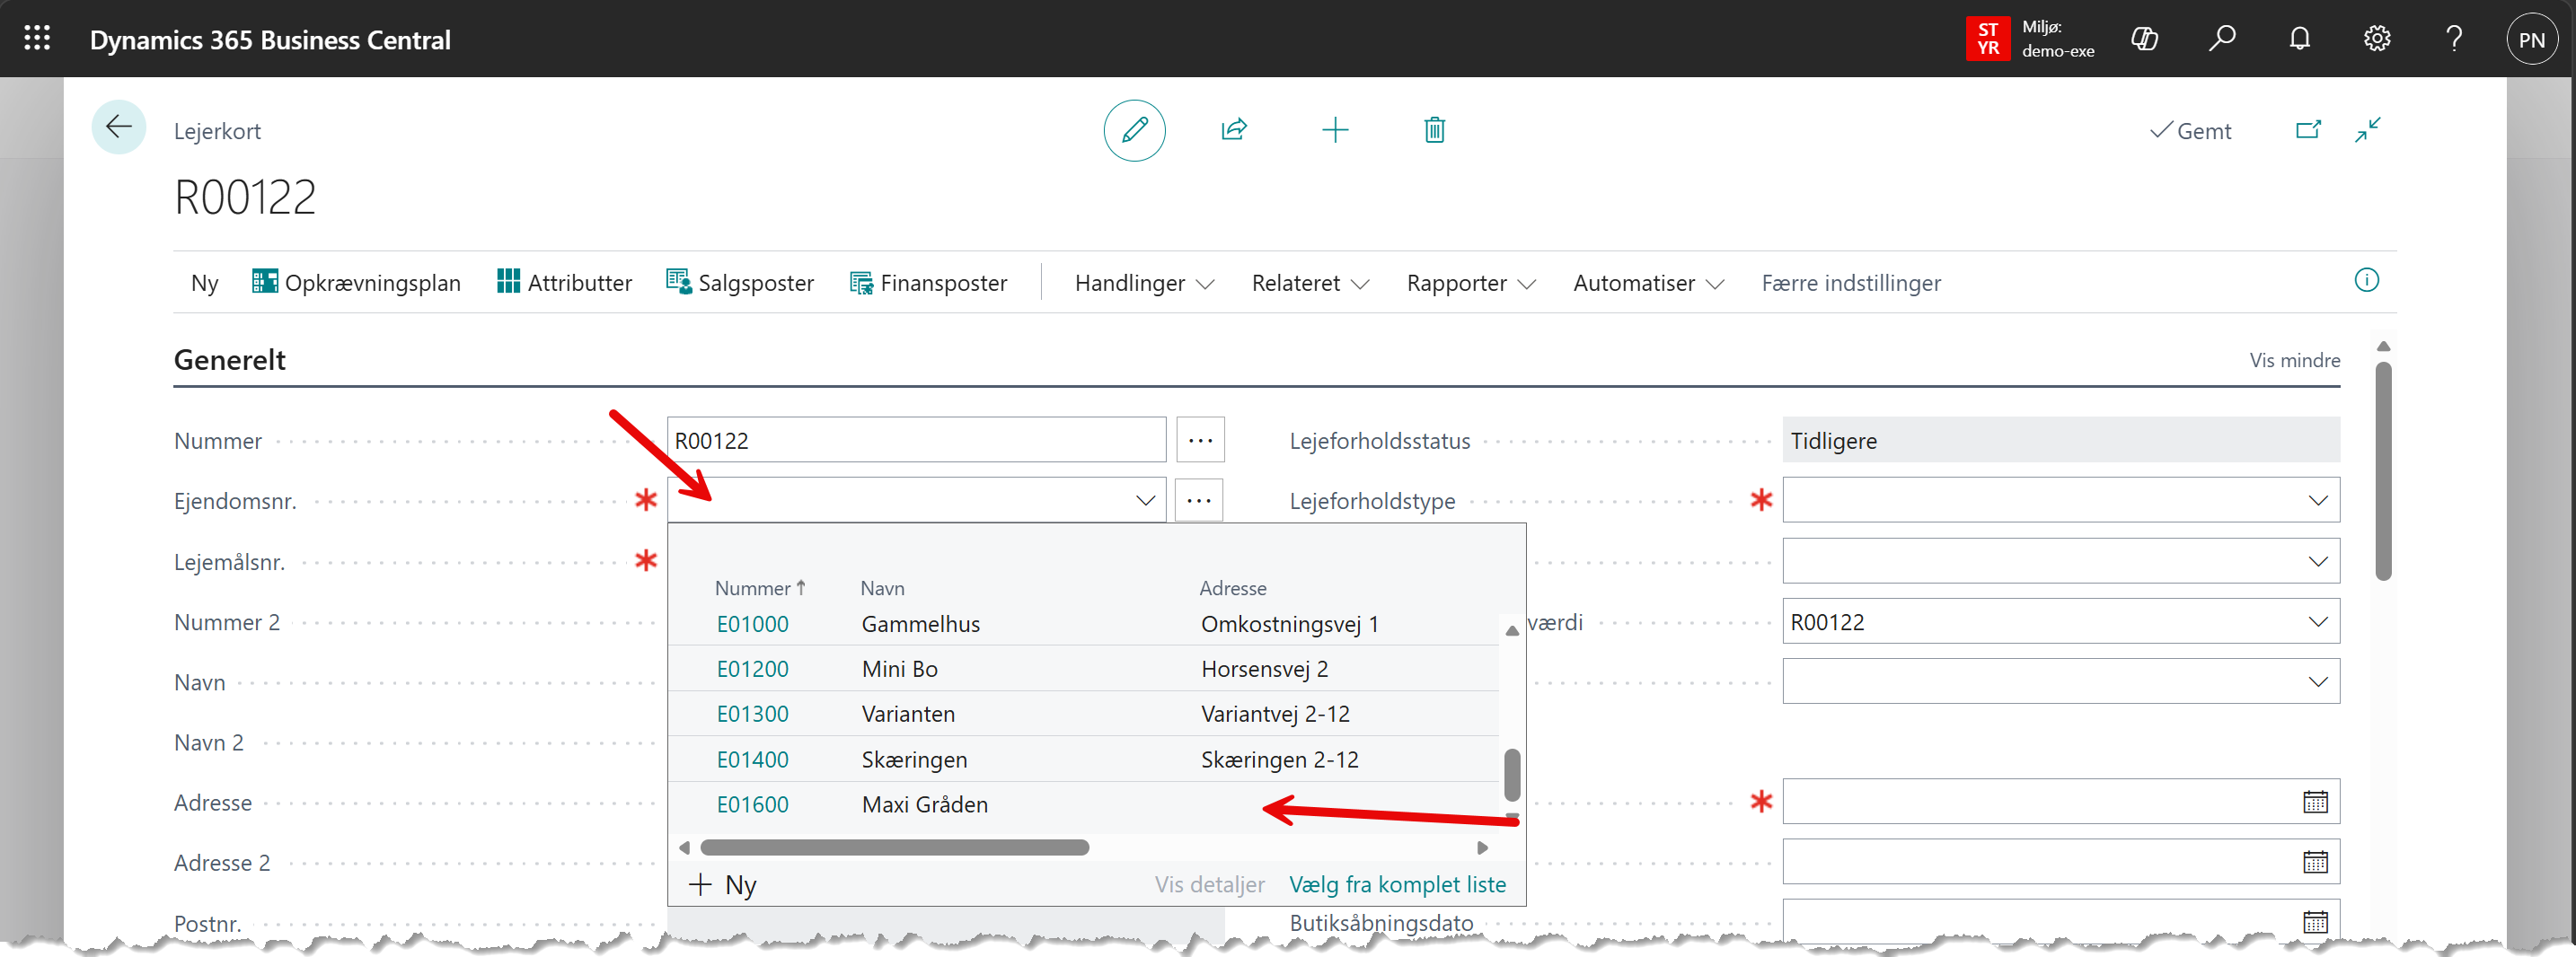Expand the Handlinger menu
The width and height of the screenshot is (2576, 957).
pyautogui.click(x=1143, y=283)
